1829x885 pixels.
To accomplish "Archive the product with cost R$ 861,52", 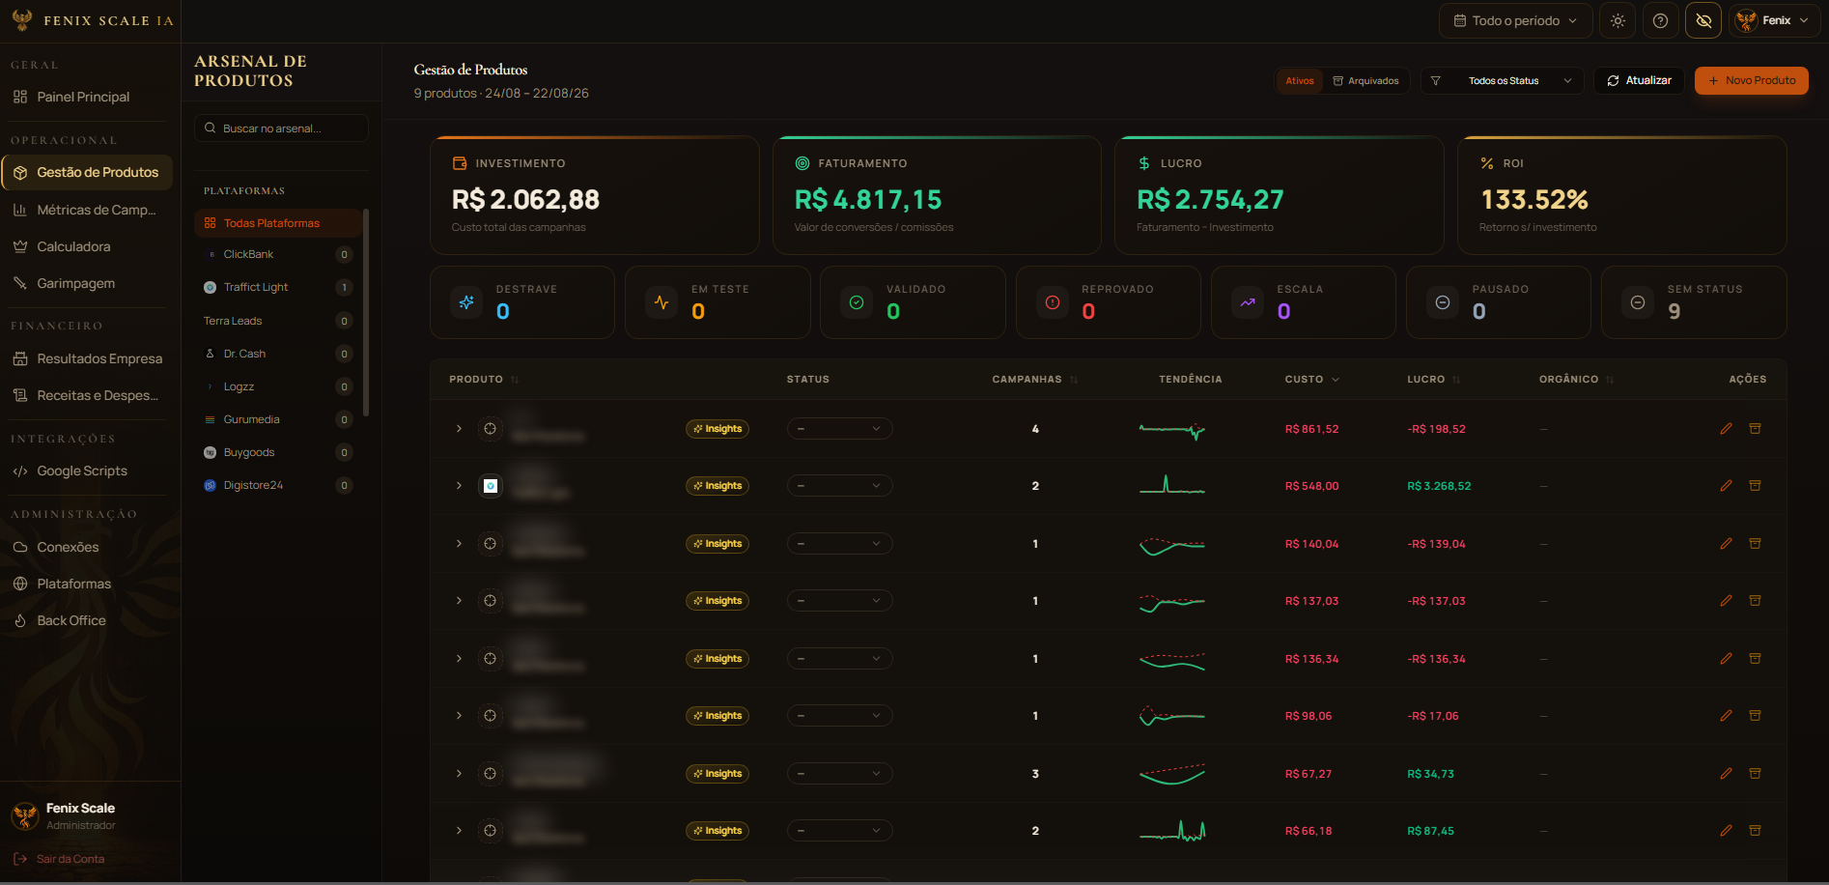I will (1755, 429).
